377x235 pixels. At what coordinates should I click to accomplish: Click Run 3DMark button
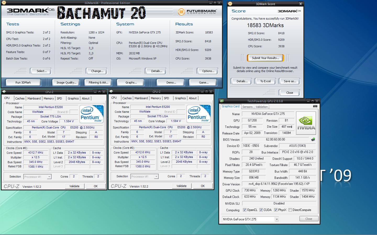coord(23,83)
